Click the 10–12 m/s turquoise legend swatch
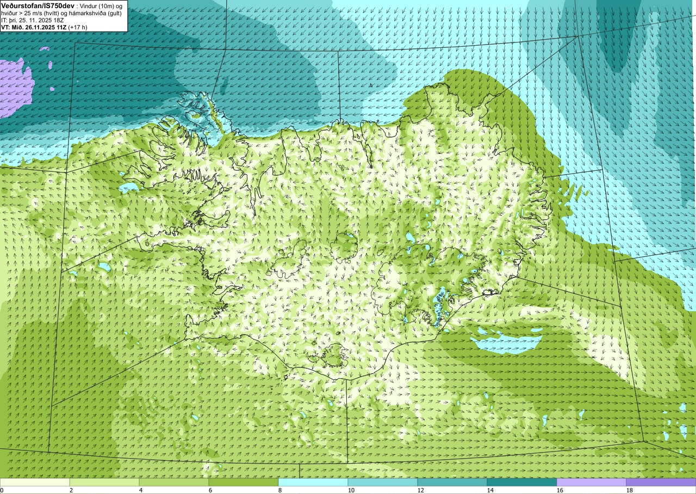696x494 pixels. (x=383, y=482)
